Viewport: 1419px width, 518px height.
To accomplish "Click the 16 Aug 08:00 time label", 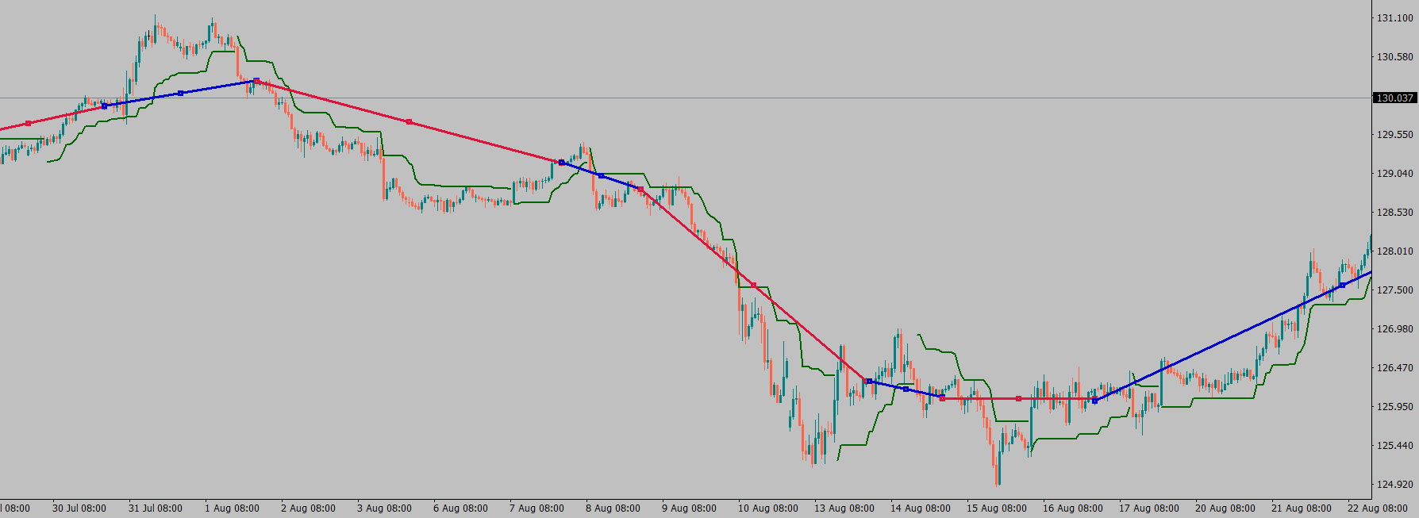I will 1073,508.
